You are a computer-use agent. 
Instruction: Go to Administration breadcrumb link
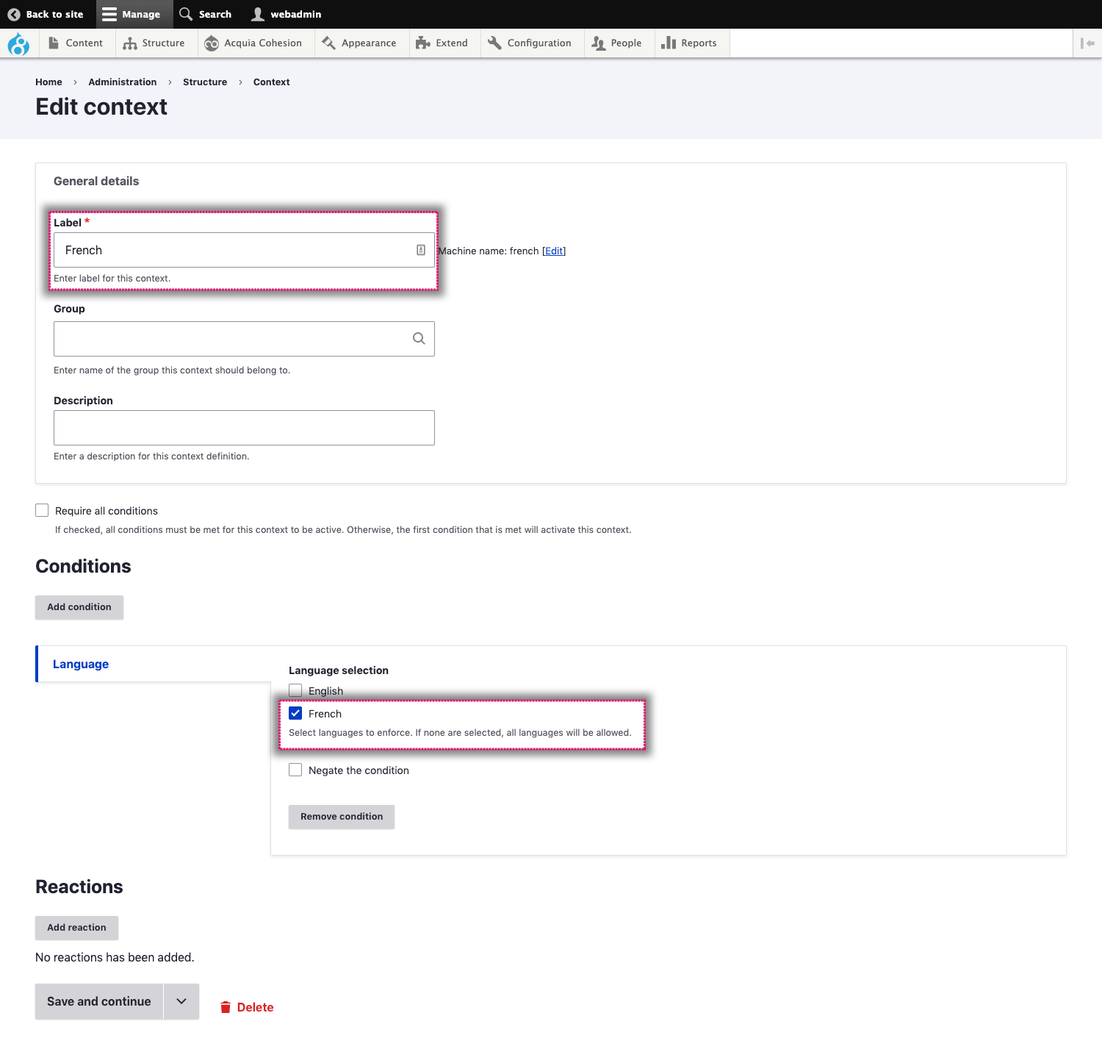(x=123, y=82)
